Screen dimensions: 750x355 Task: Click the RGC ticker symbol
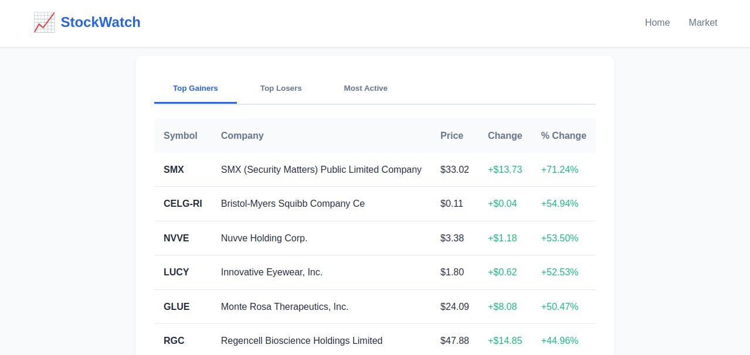coord(174,340)
